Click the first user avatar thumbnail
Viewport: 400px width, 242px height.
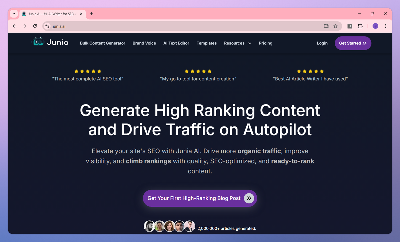[149, 226]
